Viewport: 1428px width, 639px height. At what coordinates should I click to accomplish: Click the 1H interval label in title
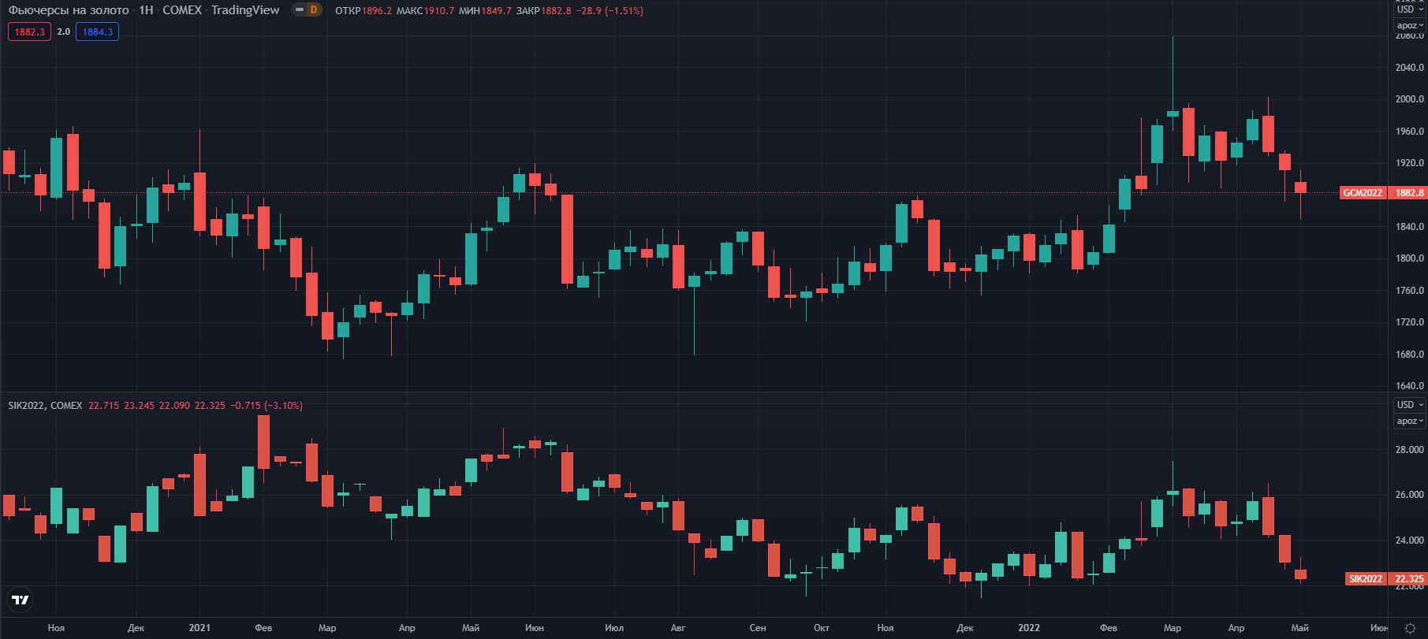(146, 10)
